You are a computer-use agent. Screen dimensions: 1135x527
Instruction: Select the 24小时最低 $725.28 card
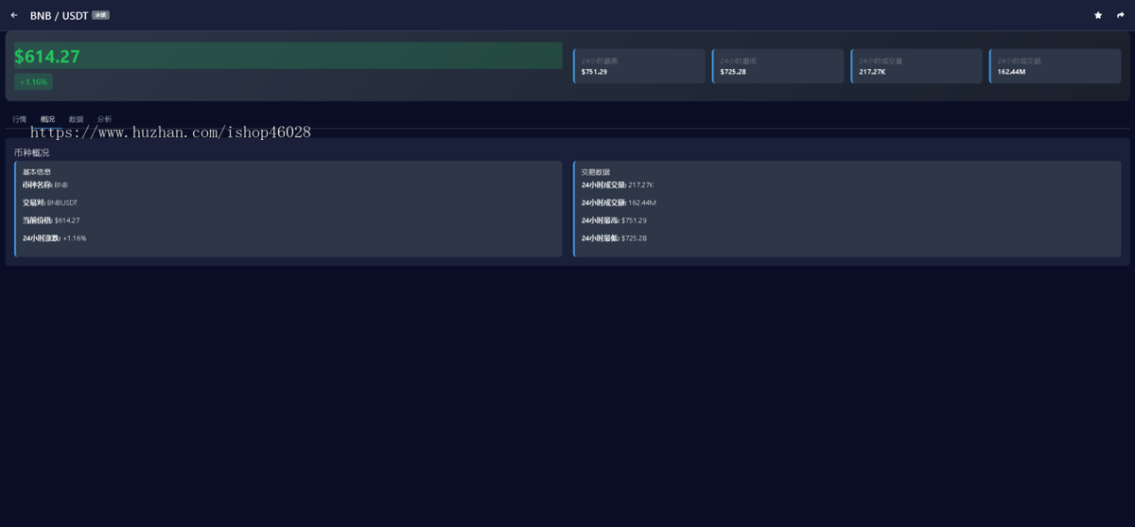point(777,66)
